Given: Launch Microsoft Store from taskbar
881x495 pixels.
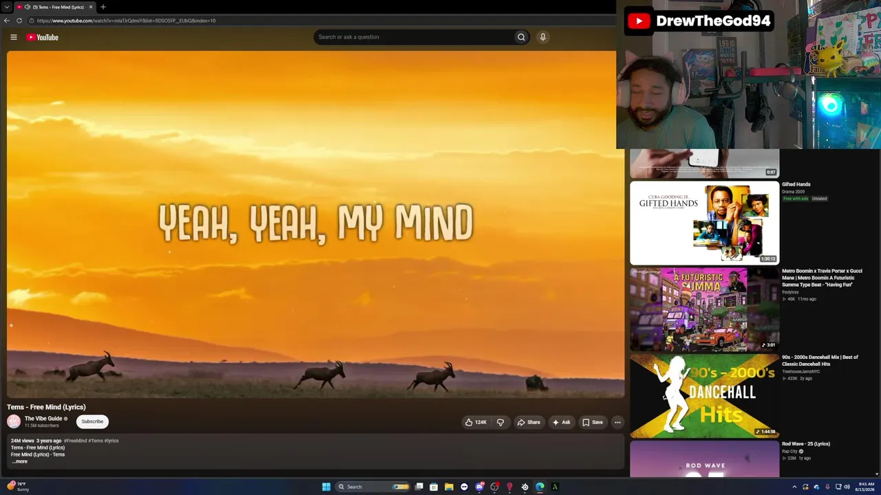Looking at the screenshot, I should click(434, 487).
